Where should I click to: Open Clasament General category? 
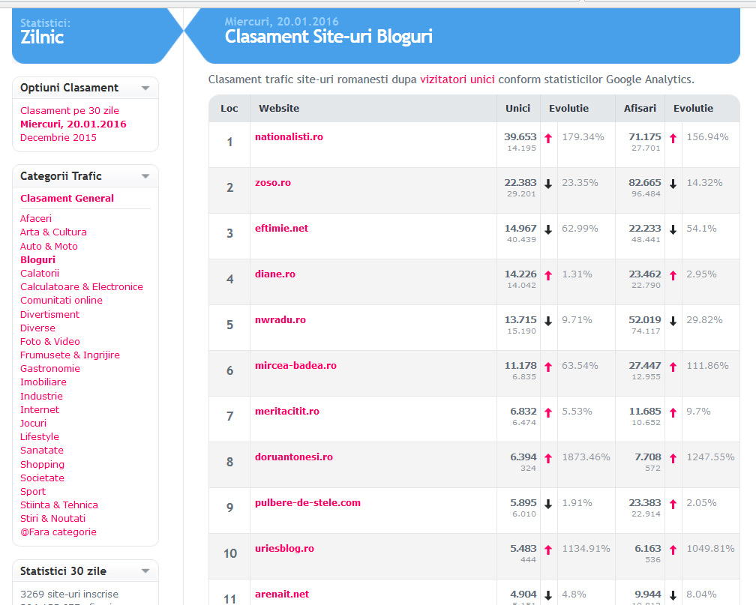(67, 198)
